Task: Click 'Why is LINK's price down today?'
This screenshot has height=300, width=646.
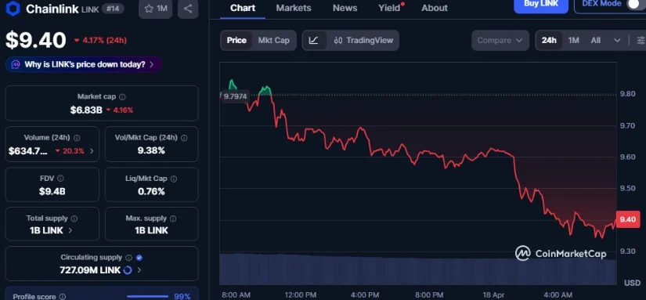Action: (85, 65)
